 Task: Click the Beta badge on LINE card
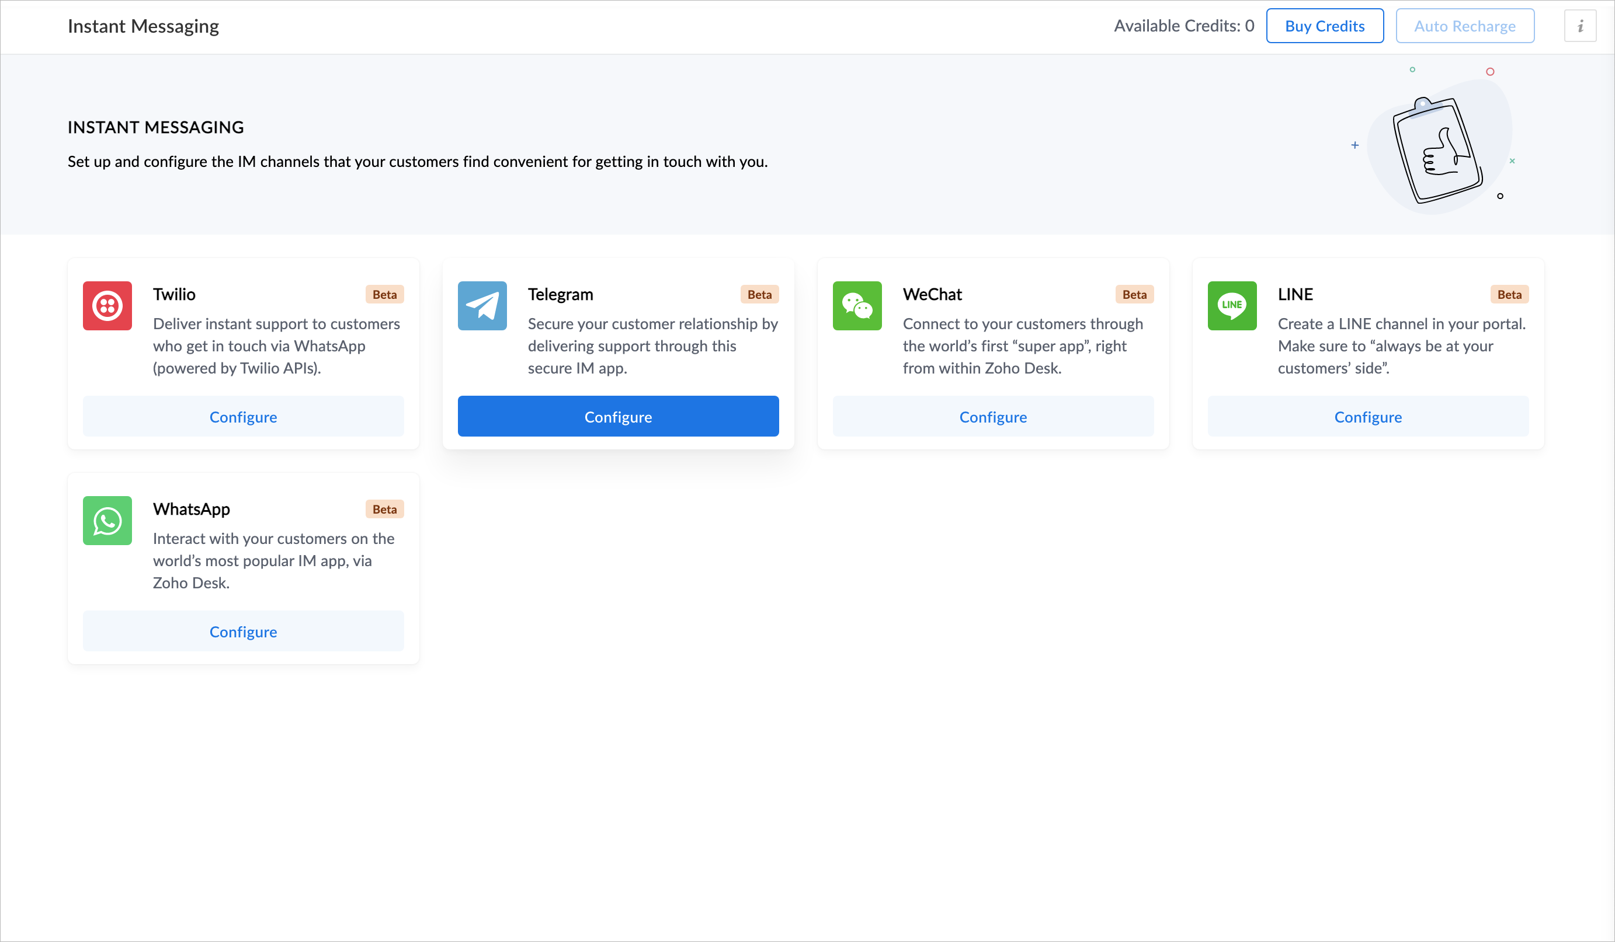(1509, 294)
